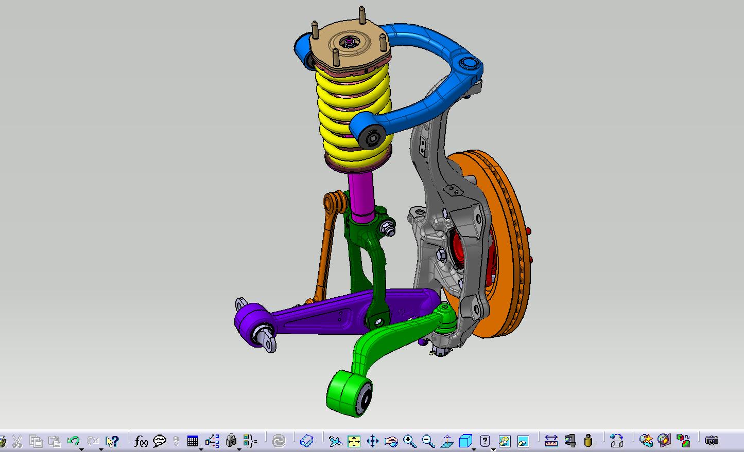
Task: Activate the What's This help cursor
Action: click(x=112, y=441)
